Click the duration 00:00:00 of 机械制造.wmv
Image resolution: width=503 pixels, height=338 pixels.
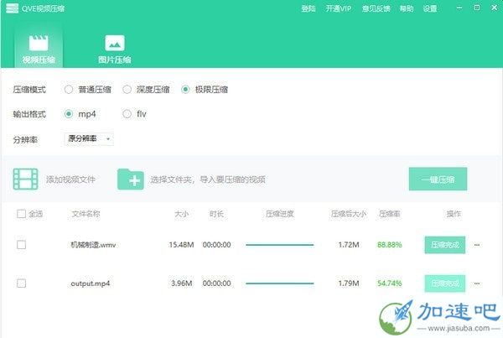(x=216, y=245)
